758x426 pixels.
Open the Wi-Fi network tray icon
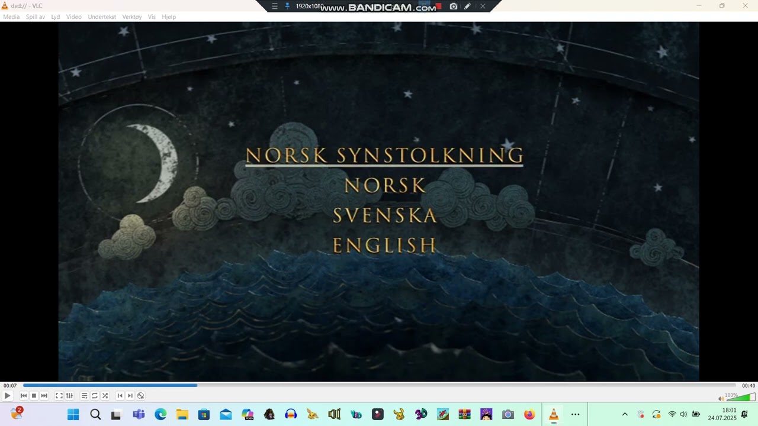pos(672,414)
